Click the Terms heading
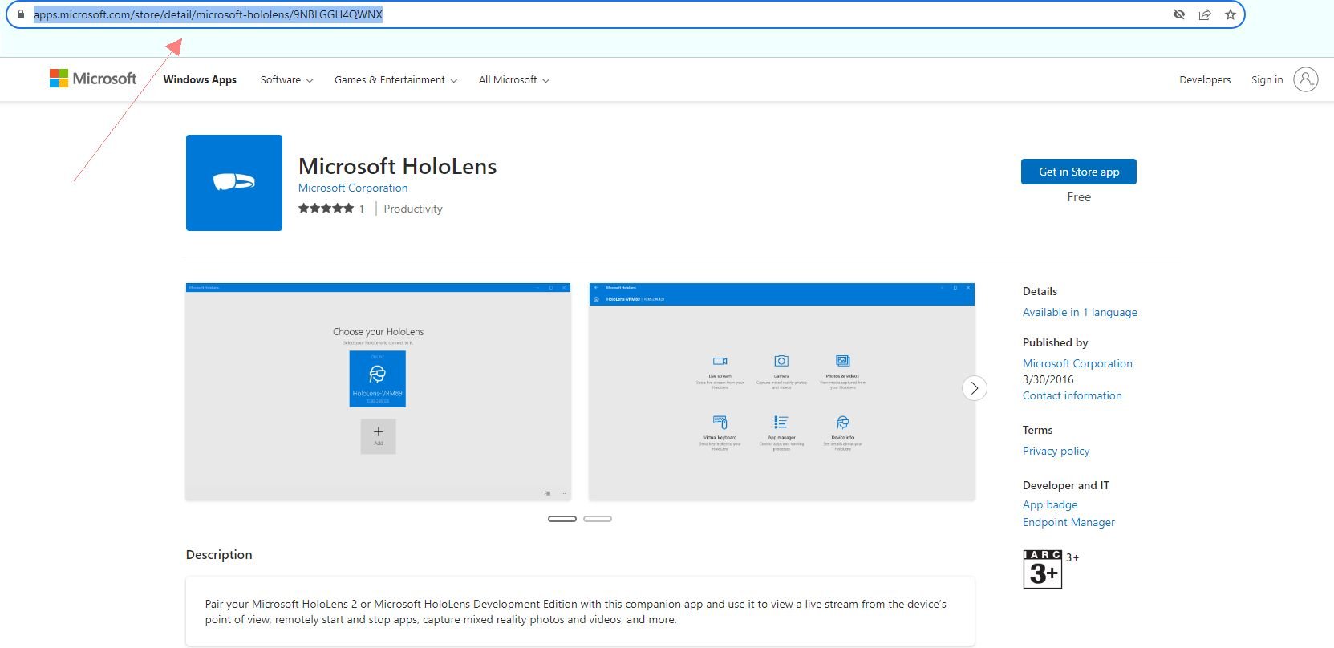 1038,430
